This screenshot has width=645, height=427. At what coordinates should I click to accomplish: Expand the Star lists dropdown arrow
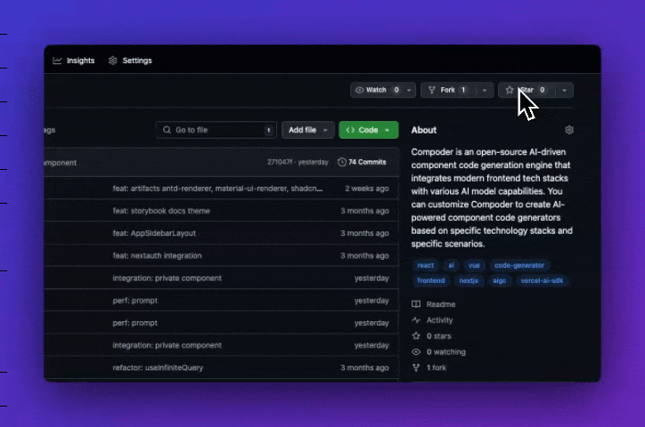click(565, 91)
